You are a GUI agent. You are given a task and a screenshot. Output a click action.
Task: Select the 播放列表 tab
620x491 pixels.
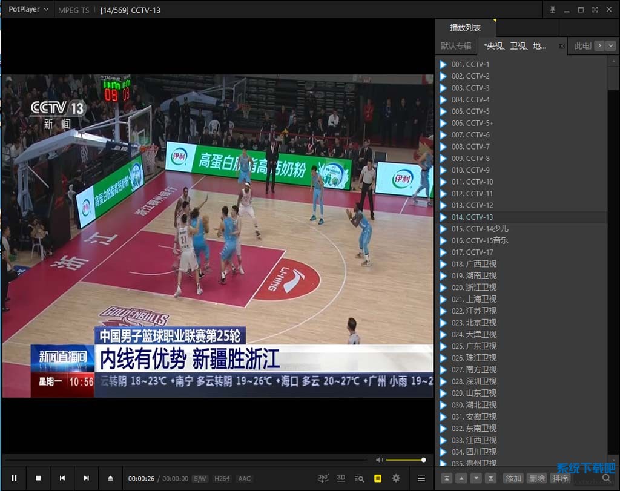coord(465,28)
